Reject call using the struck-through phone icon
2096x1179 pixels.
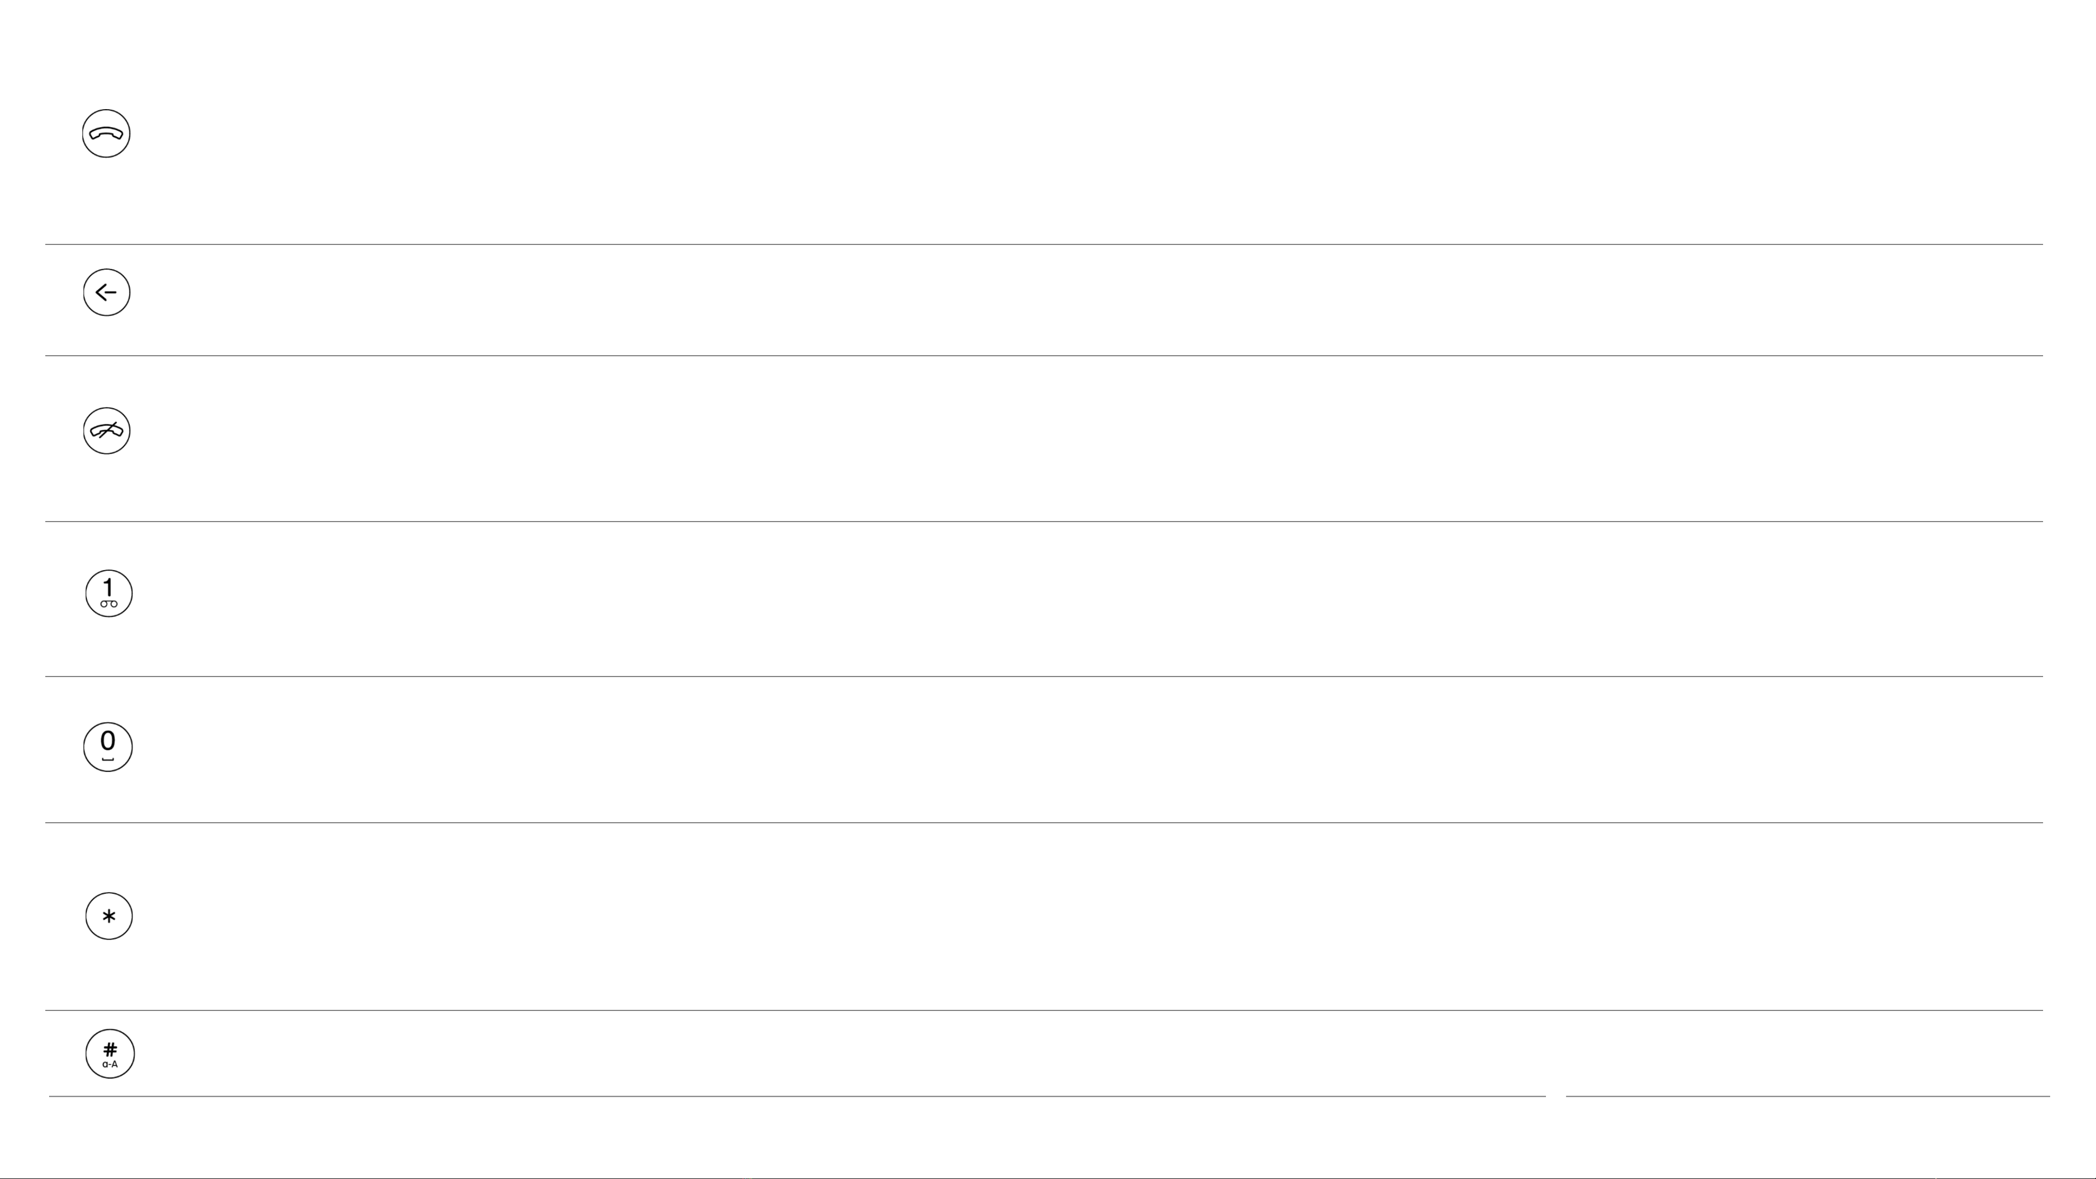[x=106, y=430]
